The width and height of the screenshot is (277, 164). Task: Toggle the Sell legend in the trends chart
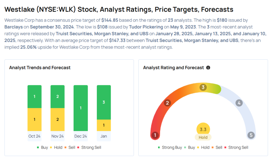click(x=70, y=148)
